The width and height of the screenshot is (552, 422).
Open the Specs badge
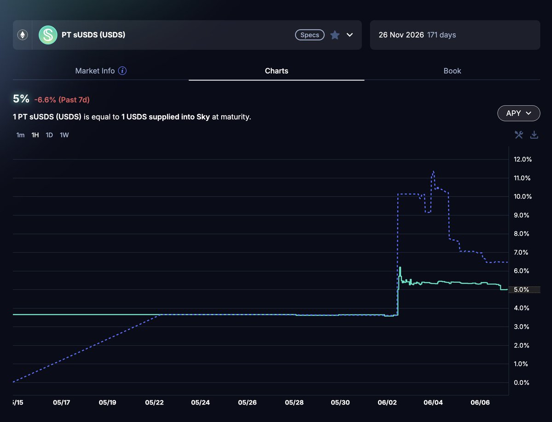pos(310,35)
